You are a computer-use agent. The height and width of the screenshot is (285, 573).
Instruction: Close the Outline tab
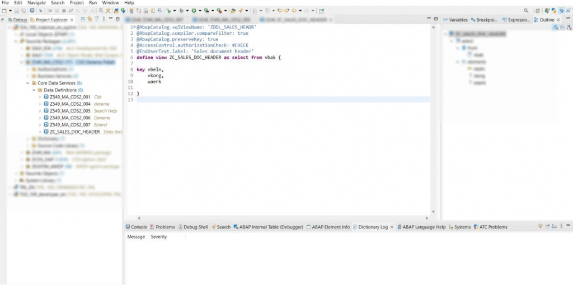(x=558, y=20)
